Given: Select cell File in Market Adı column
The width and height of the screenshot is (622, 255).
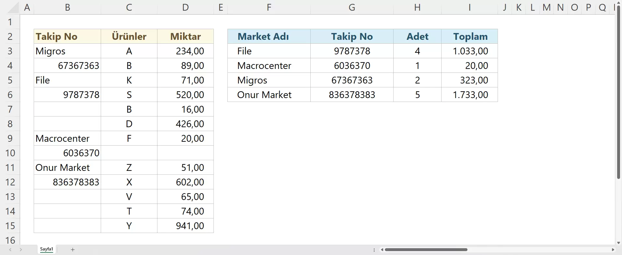Looking at the screenshot, I should point(269,51).
